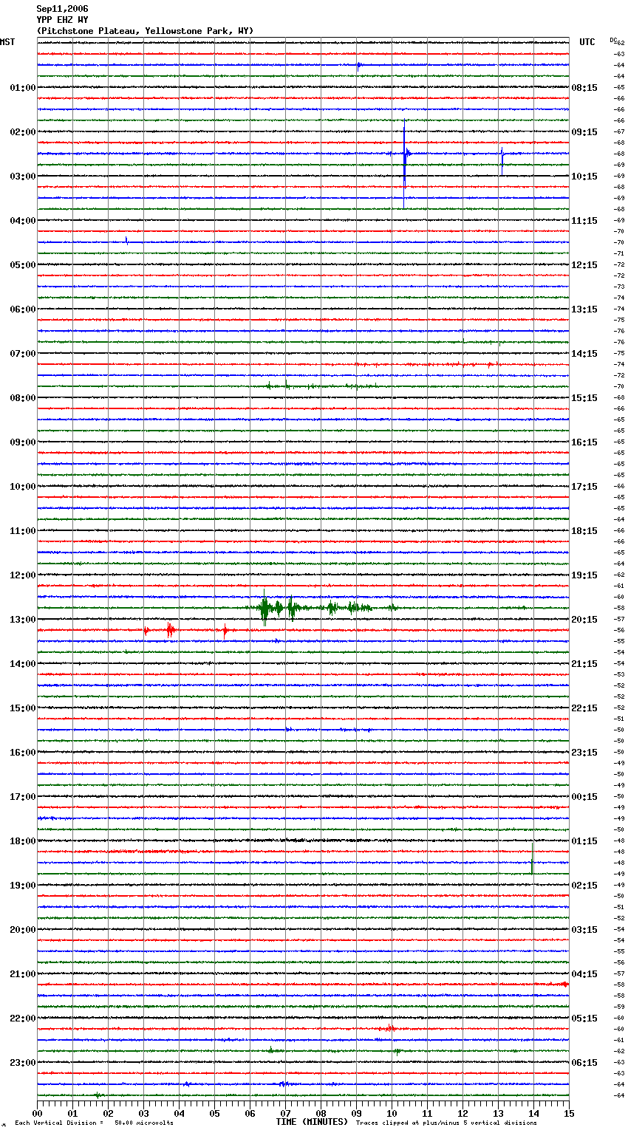The image size is (628, 1133).
Task: Click the 14:15 UTC time label
Action: pos(584,354)
